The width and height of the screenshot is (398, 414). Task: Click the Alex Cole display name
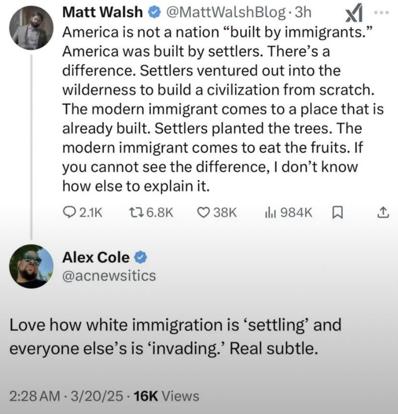click(x=96, y=258)
